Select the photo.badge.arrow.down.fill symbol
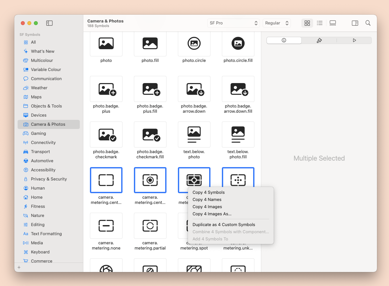Screen dimensions: 389x286 (x=238, y=89)
